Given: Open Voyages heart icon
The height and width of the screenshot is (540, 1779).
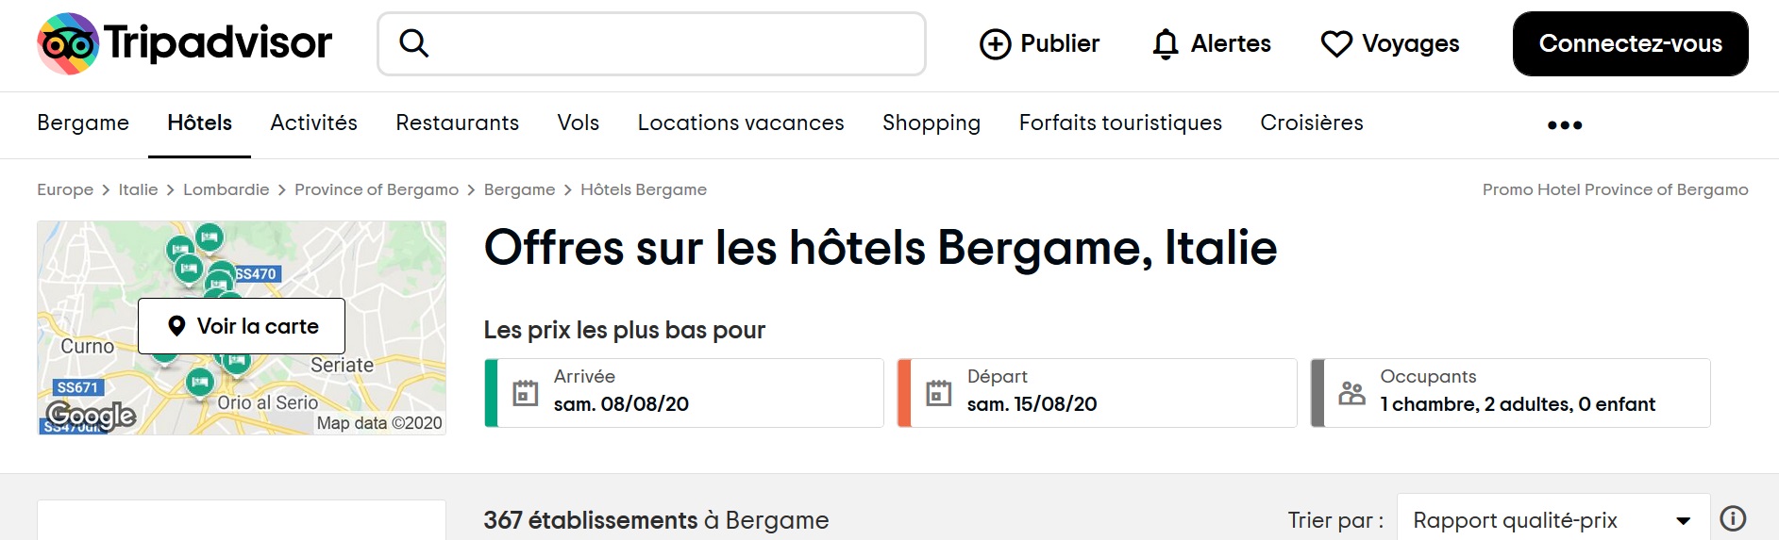Looking at the screenshot, I should [x=1336, y=44].
